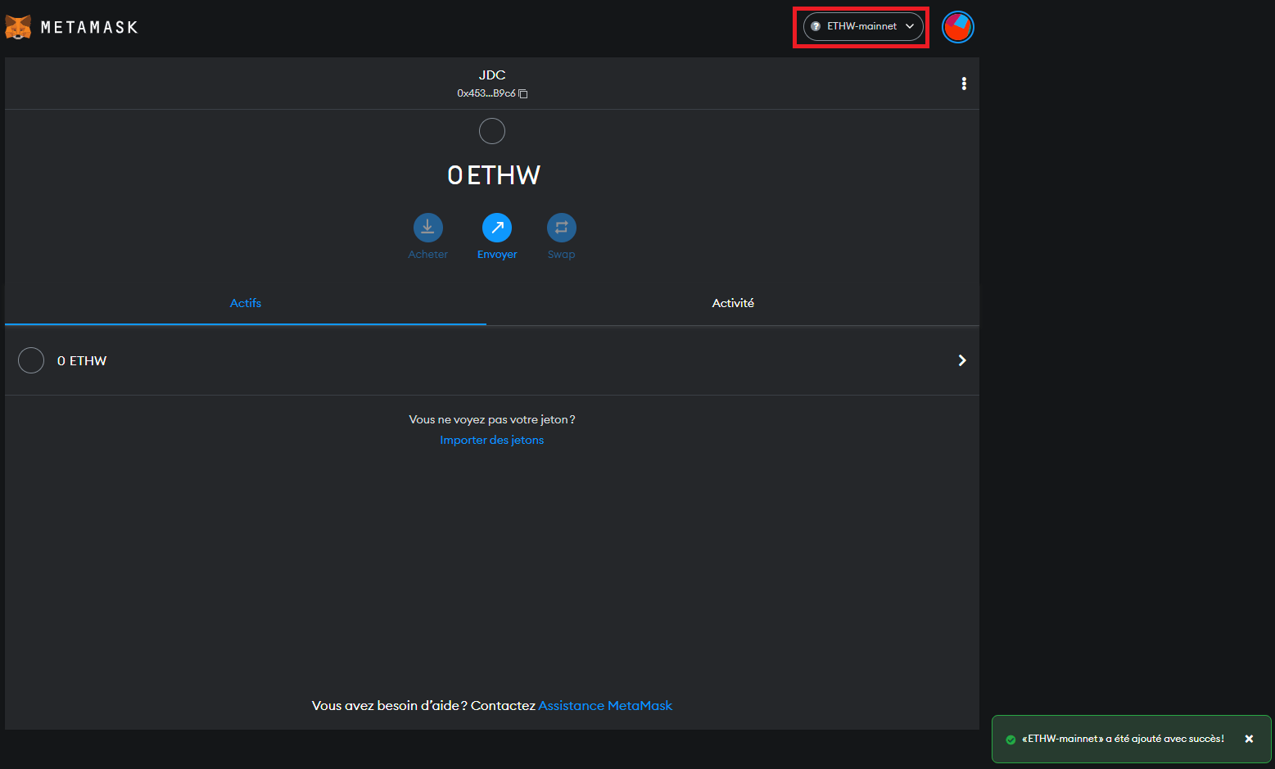Click the Importer des jetons link
The image size is (1275, 769).
pyautogui.click(x=491, y=440)
